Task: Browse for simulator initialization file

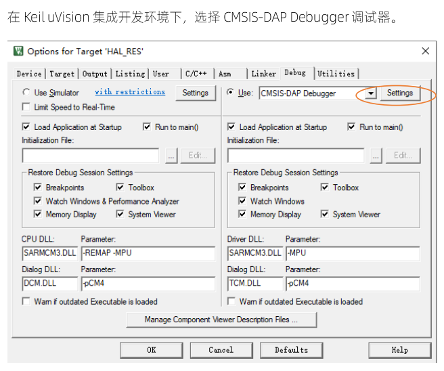Action: click(x=171, y=156)
